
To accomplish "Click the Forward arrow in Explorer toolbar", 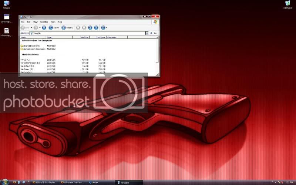I will [x=36, y=28].
